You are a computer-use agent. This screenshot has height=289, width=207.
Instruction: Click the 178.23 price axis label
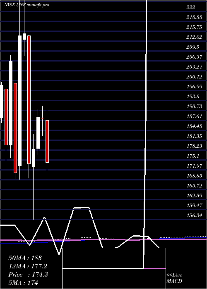pos(194,146)
